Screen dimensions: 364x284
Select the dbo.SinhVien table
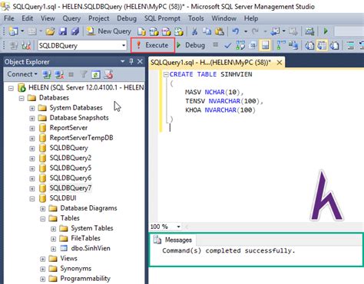tap(91, 248)
